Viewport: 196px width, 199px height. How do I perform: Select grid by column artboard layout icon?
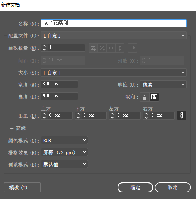(x=102, y=48)
